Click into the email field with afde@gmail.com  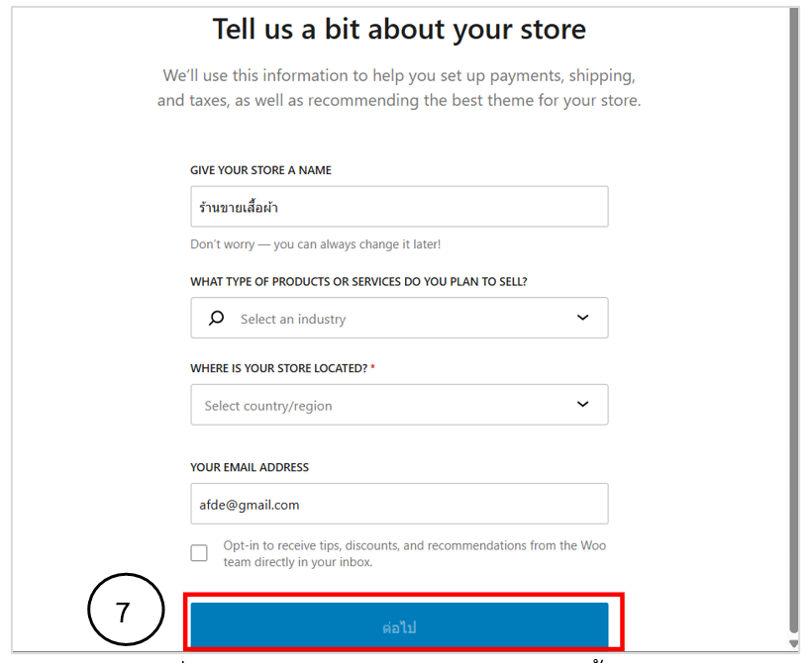point(399,504)
